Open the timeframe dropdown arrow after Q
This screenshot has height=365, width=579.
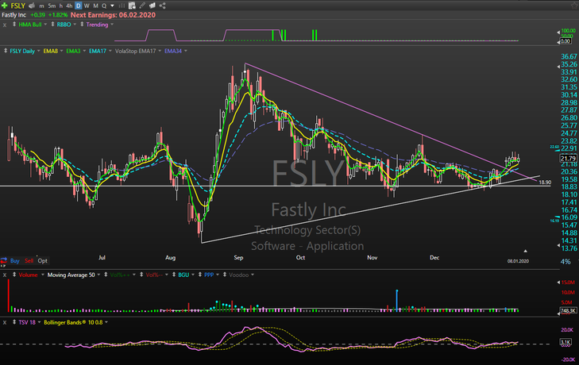click(112, 6)
